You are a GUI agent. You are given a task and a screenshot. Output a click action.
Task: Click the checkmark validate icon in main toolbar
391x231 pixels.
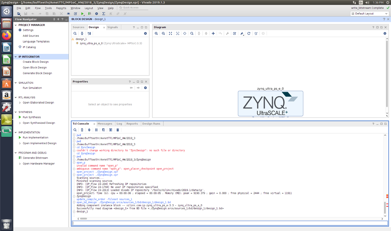tap(76, 14)
